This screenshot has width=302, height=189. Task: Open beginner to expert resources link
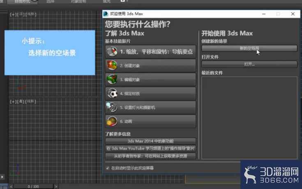(x=150, y=156)
